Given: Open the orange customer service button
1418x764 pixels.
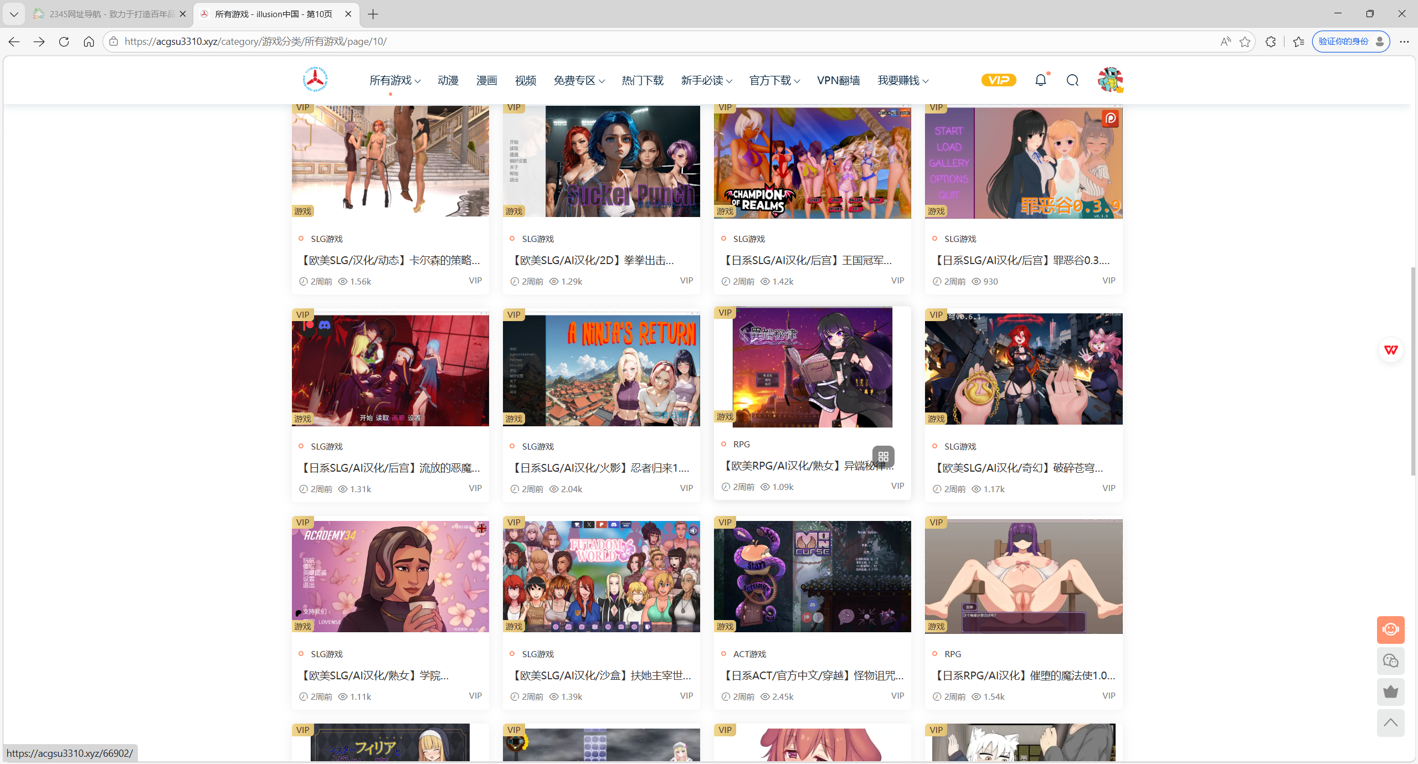Looking at the screenshot, I should [1390, 629].
